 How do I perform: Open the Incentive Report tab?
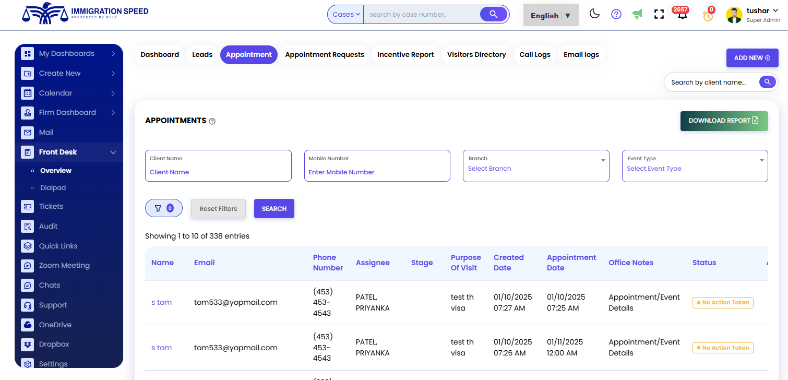[405, 55]
